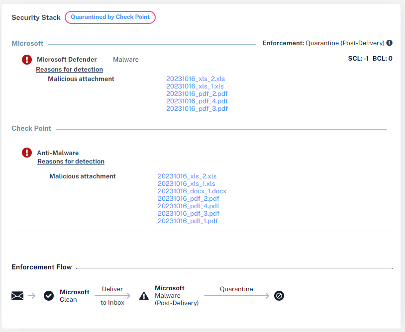Click the Microsoft section heading

click(x=27, y=43)
